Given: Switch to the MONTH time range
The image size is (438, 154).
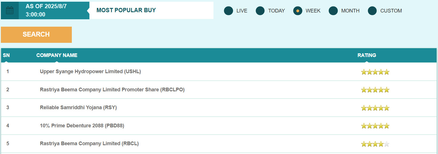Looking at the screenshot, I should 333,11.
